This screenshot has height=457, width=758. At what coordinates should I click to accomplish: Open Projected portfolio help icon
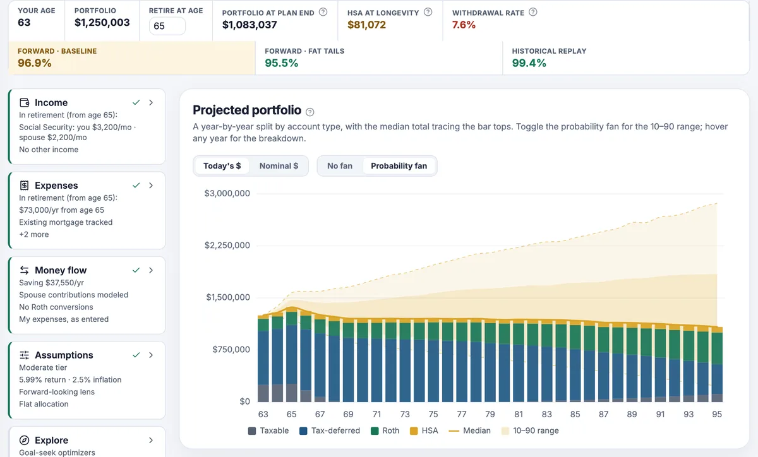[x=310, y=112]
